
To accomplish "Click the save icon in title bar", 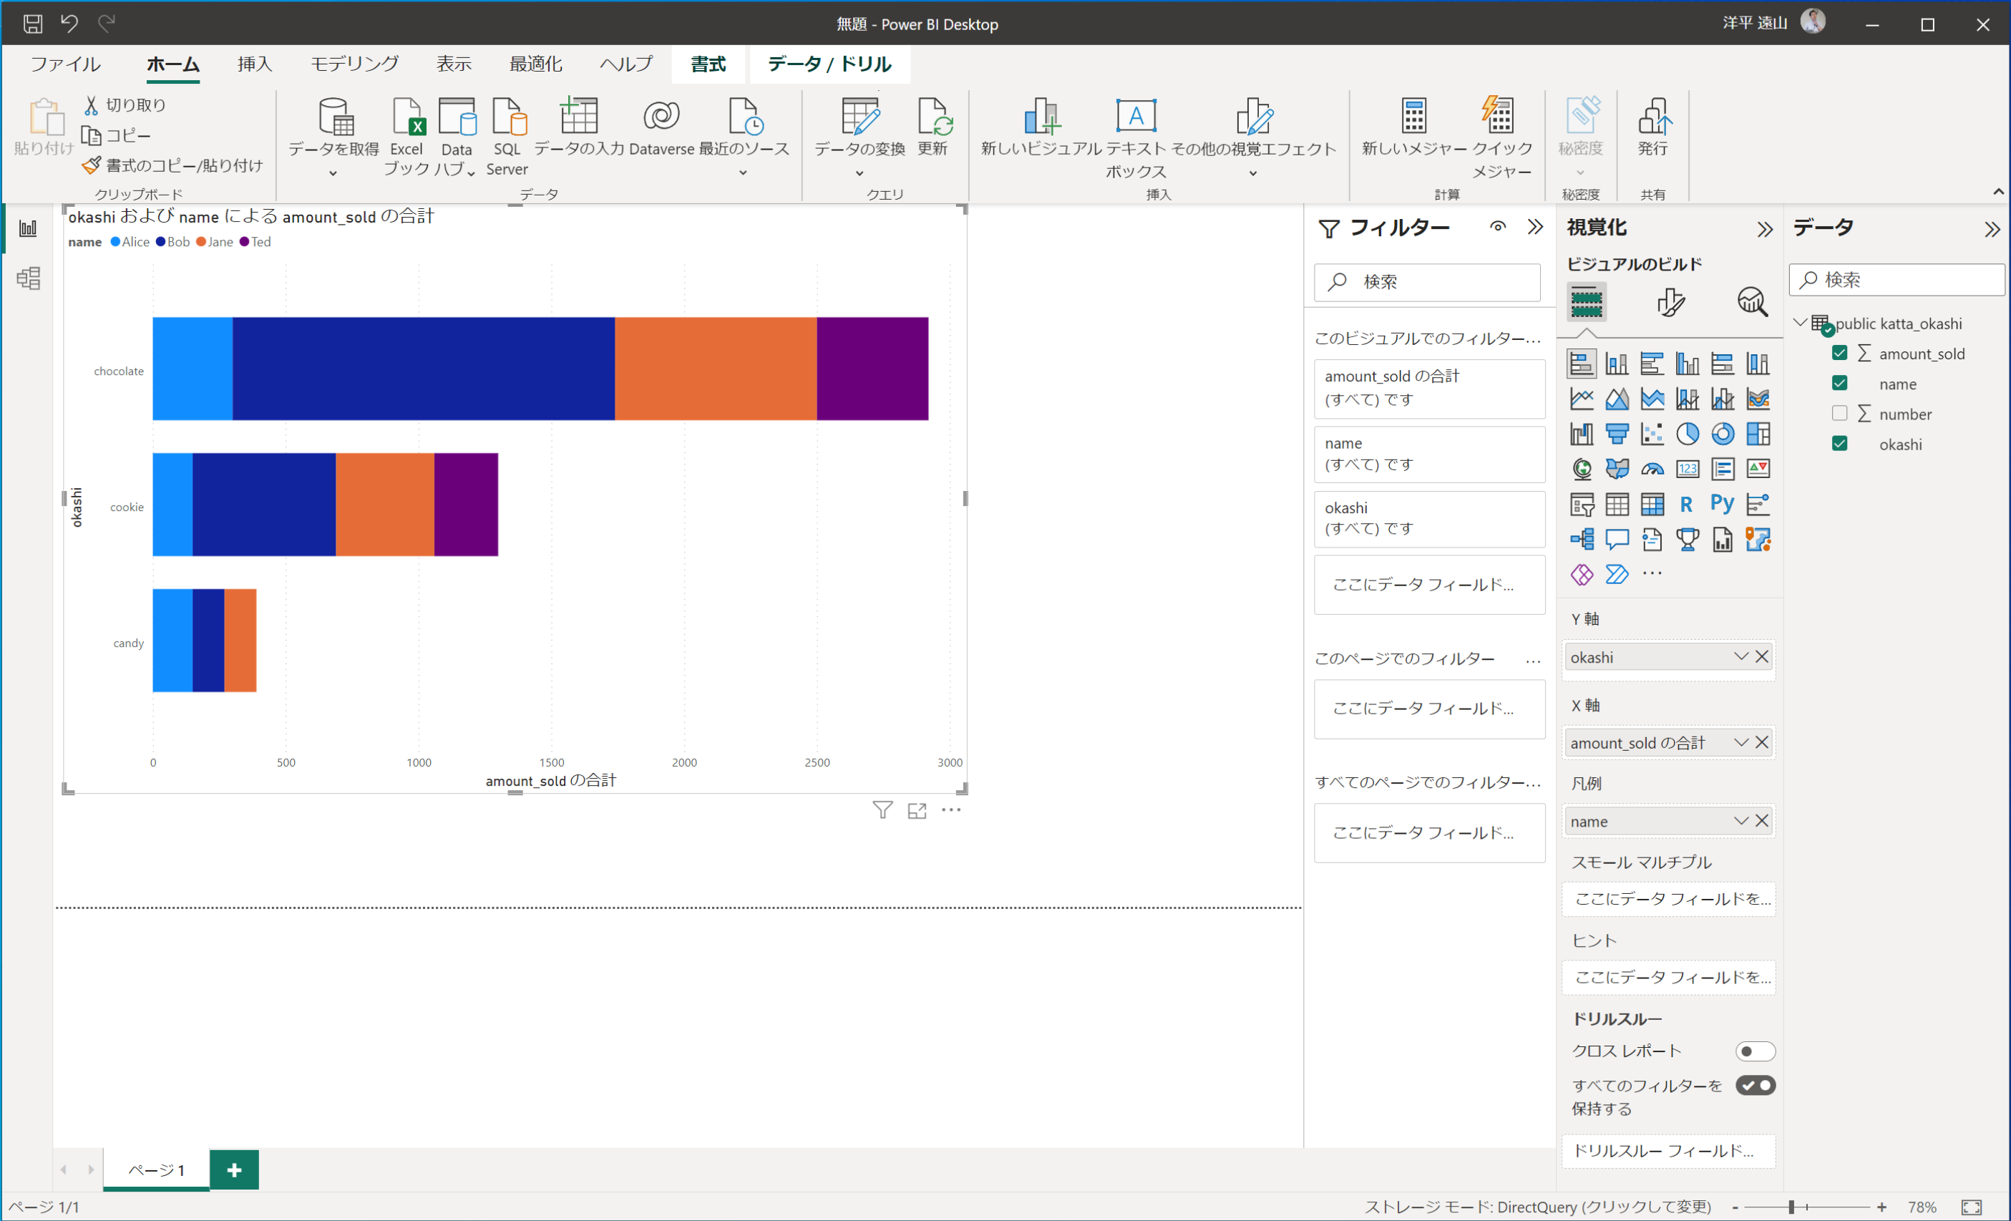I will coord(33,24).
